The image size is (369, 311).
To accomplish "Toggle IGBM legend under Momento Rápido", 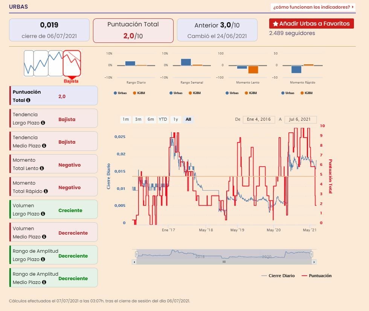I will click(306, 93).
